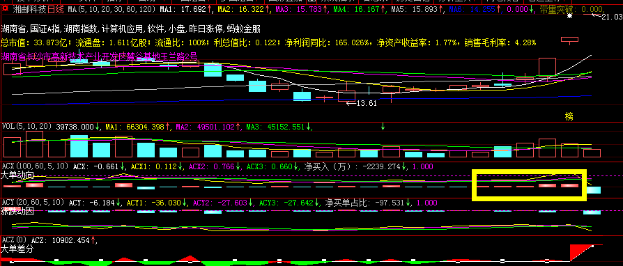623x266 pixels.
Task: Open ACY(20,60,5,10) indicator settings
Action: (x=33, y=203)
